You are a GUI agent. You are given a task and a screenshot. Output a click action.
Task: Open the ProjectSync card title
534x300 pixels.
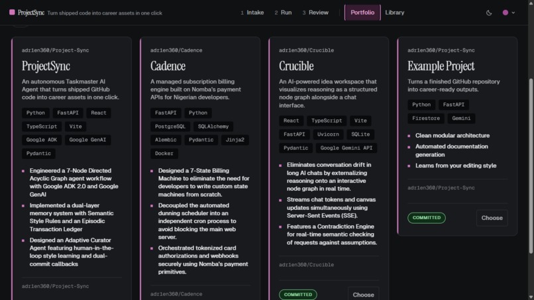click(46, 66)
